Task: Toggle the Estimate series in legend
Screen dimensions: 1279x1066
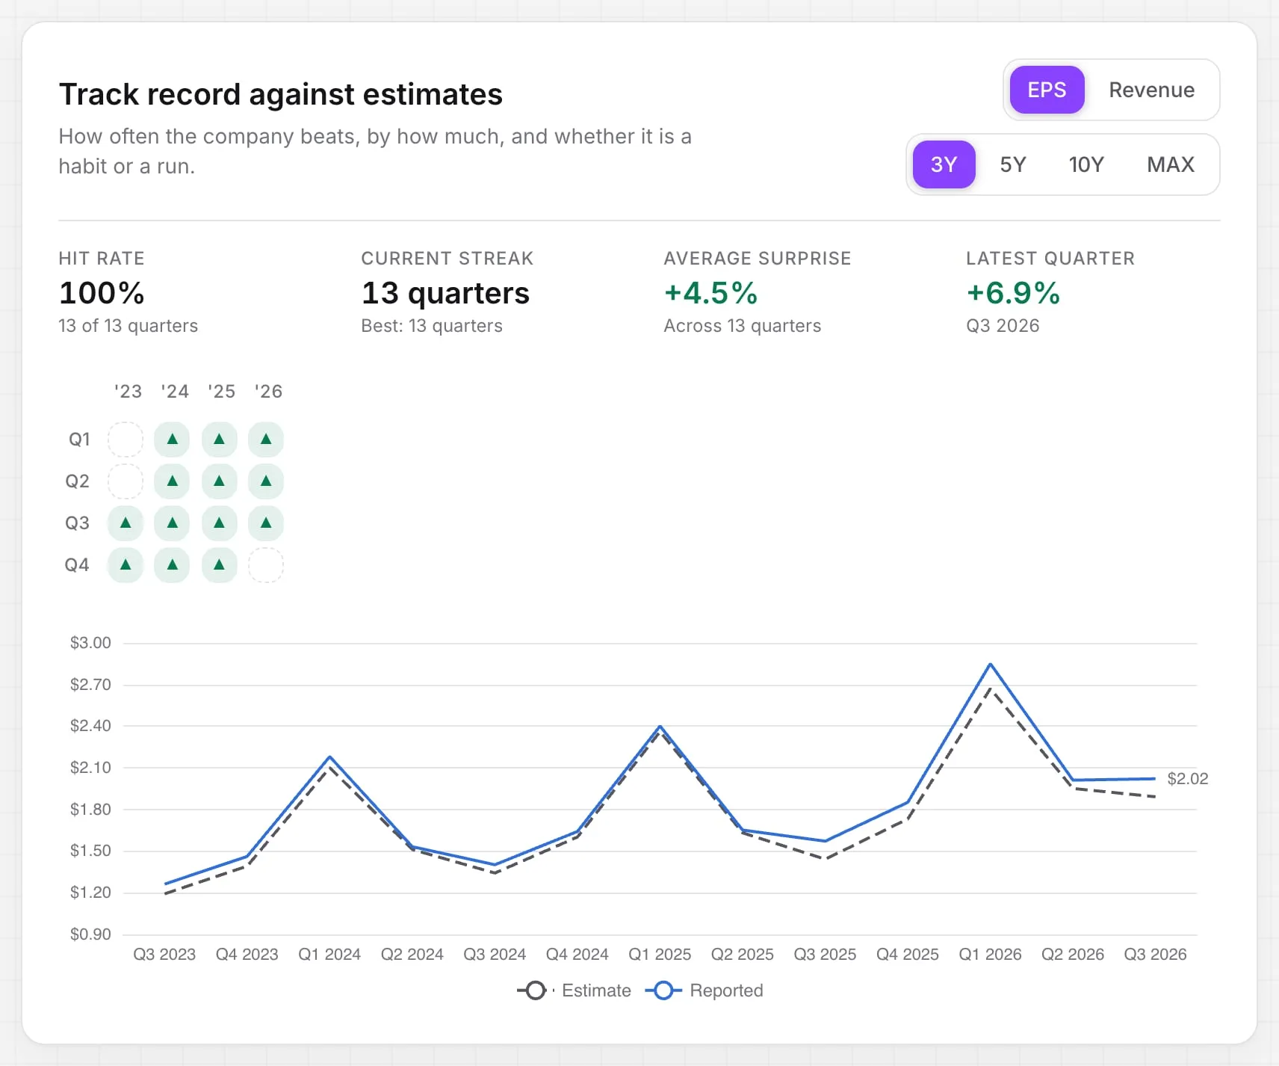Action: click(x=574, y=990)
